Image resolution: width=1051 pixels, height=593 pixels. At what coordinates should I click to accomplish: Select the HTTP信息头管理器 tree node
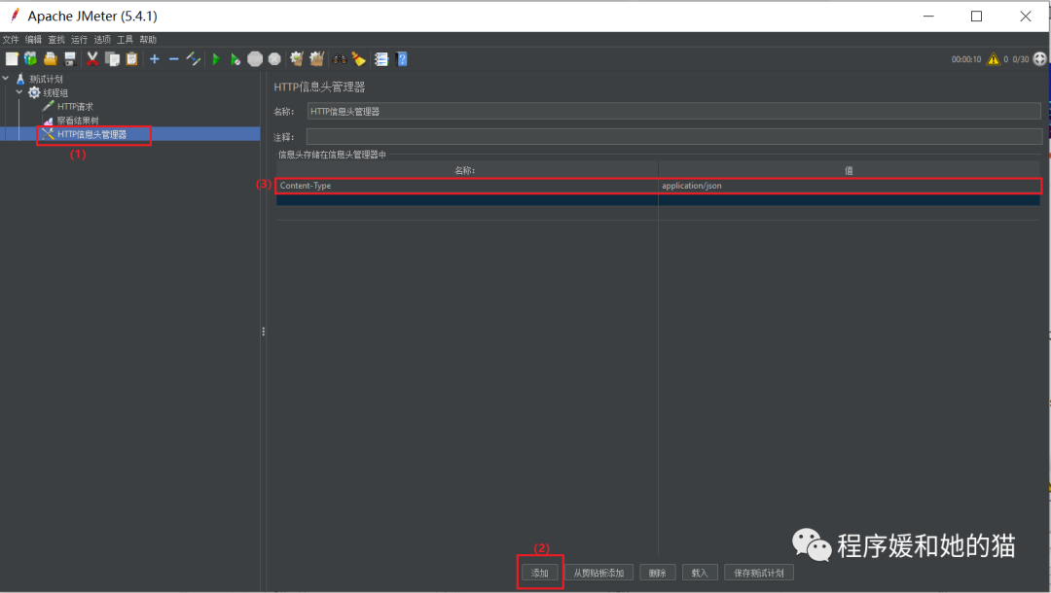click(x=85, y=134)
